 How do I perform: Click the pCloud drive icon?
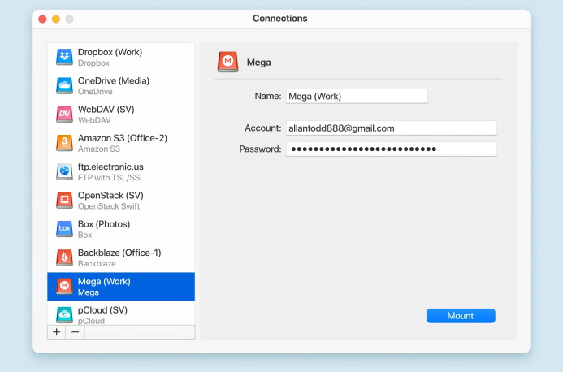65,315
